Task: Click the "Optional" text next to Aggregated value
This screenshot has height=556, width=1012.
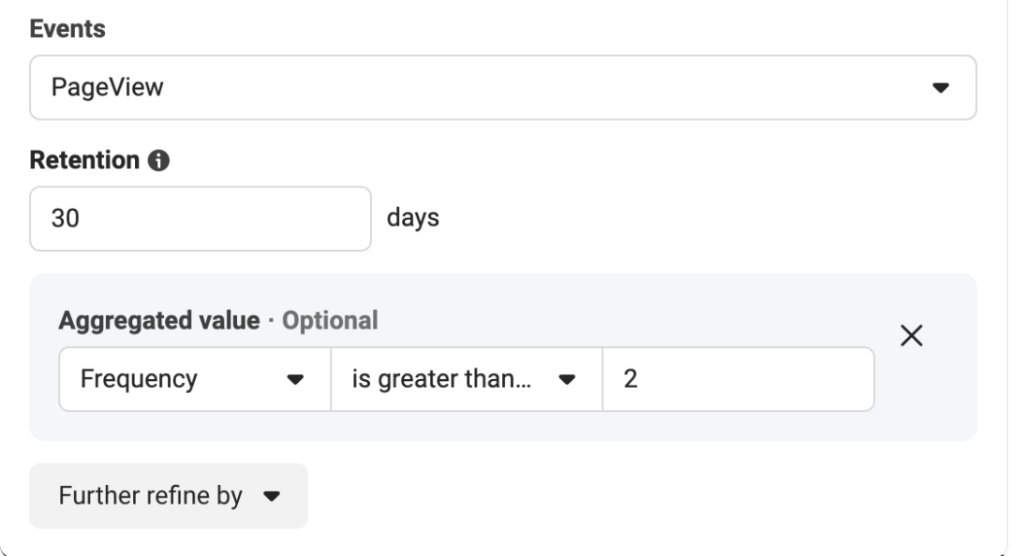Action: (330, 321)
